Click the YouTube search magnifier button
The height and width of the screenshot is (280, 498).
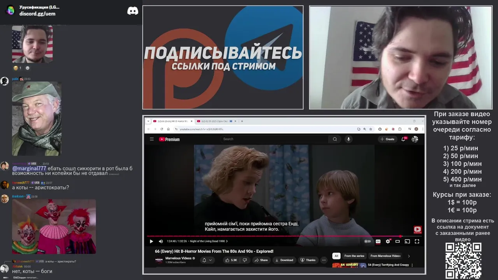pos(335,139)
